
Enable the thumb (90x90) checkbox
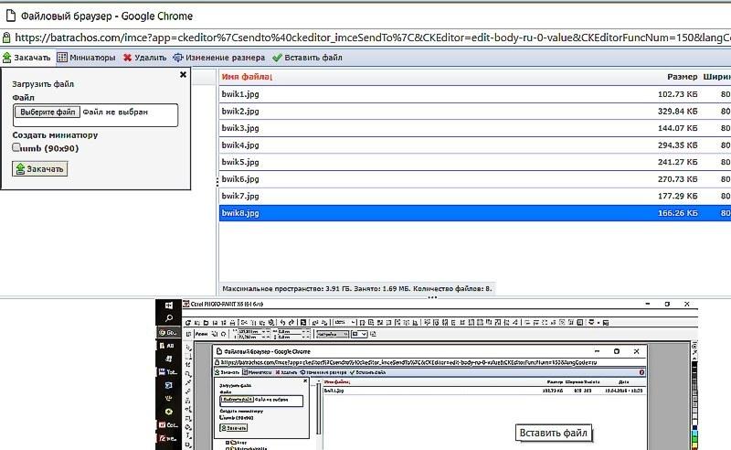pyautogui.click(x=16, y=147)
